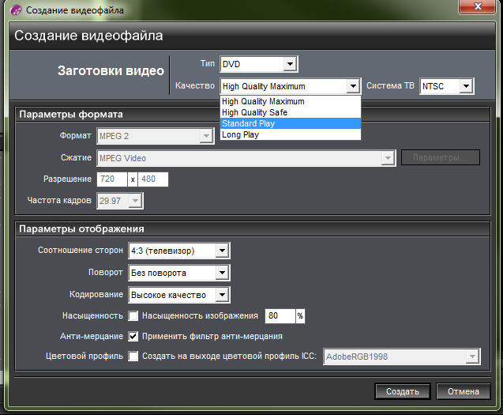Click the resolution width field 720

pyautogui.click(x=111, y=179)
